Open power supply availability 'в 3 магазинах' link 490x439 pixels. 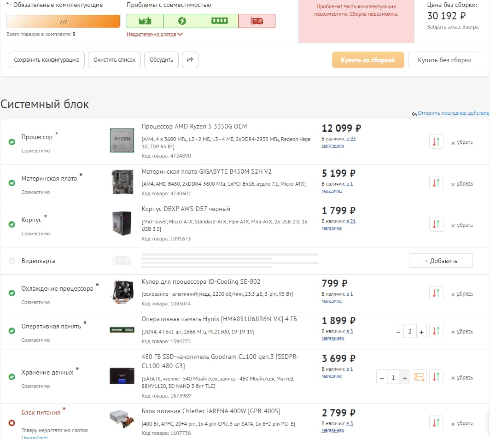(337, 427)
